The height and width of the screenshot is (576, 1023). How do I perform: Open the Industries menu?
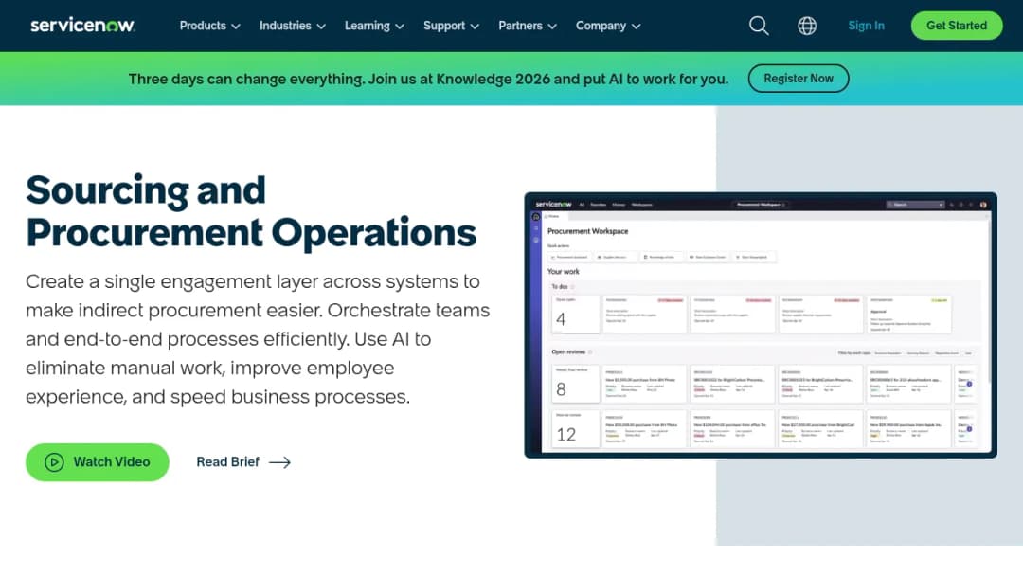(x=293, y=26)
